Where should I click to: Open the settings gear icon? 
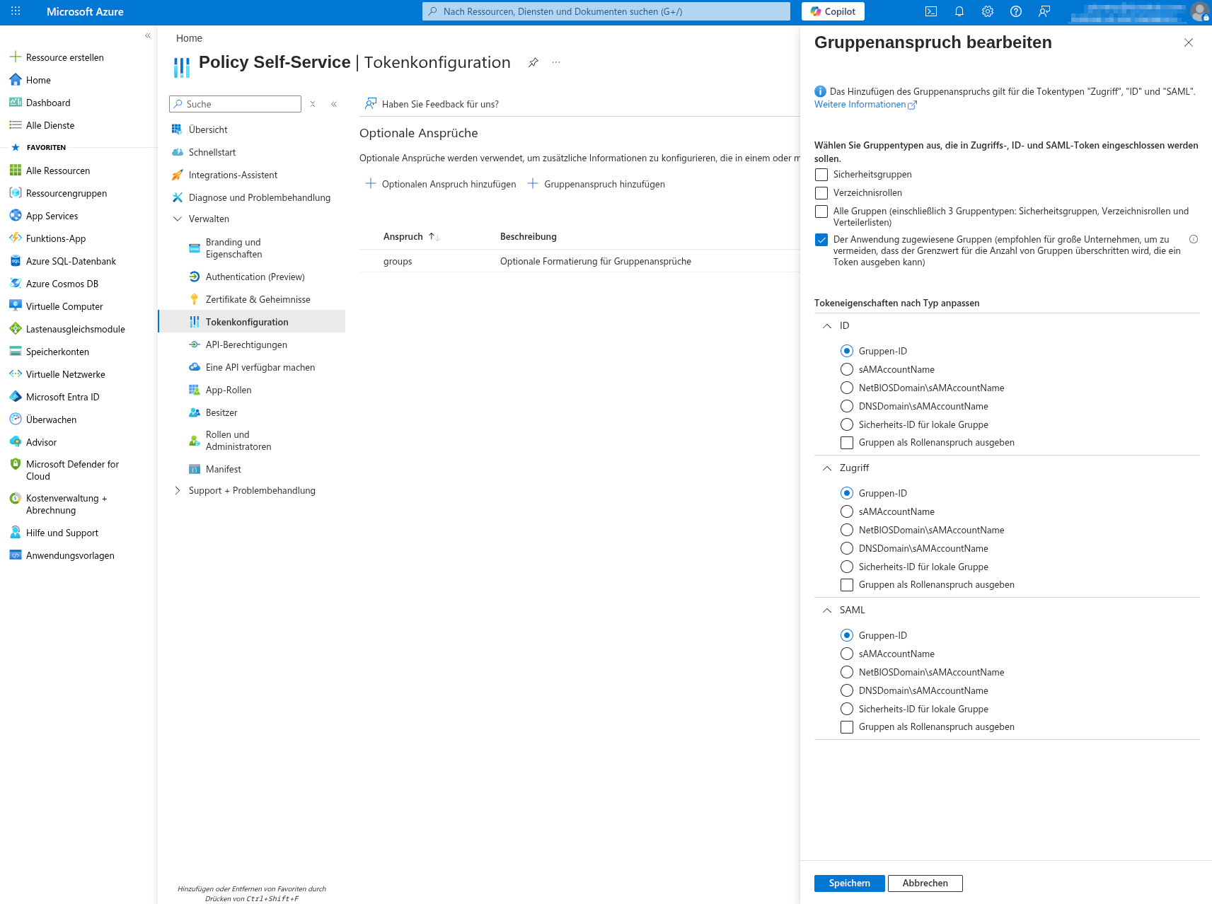988,11
